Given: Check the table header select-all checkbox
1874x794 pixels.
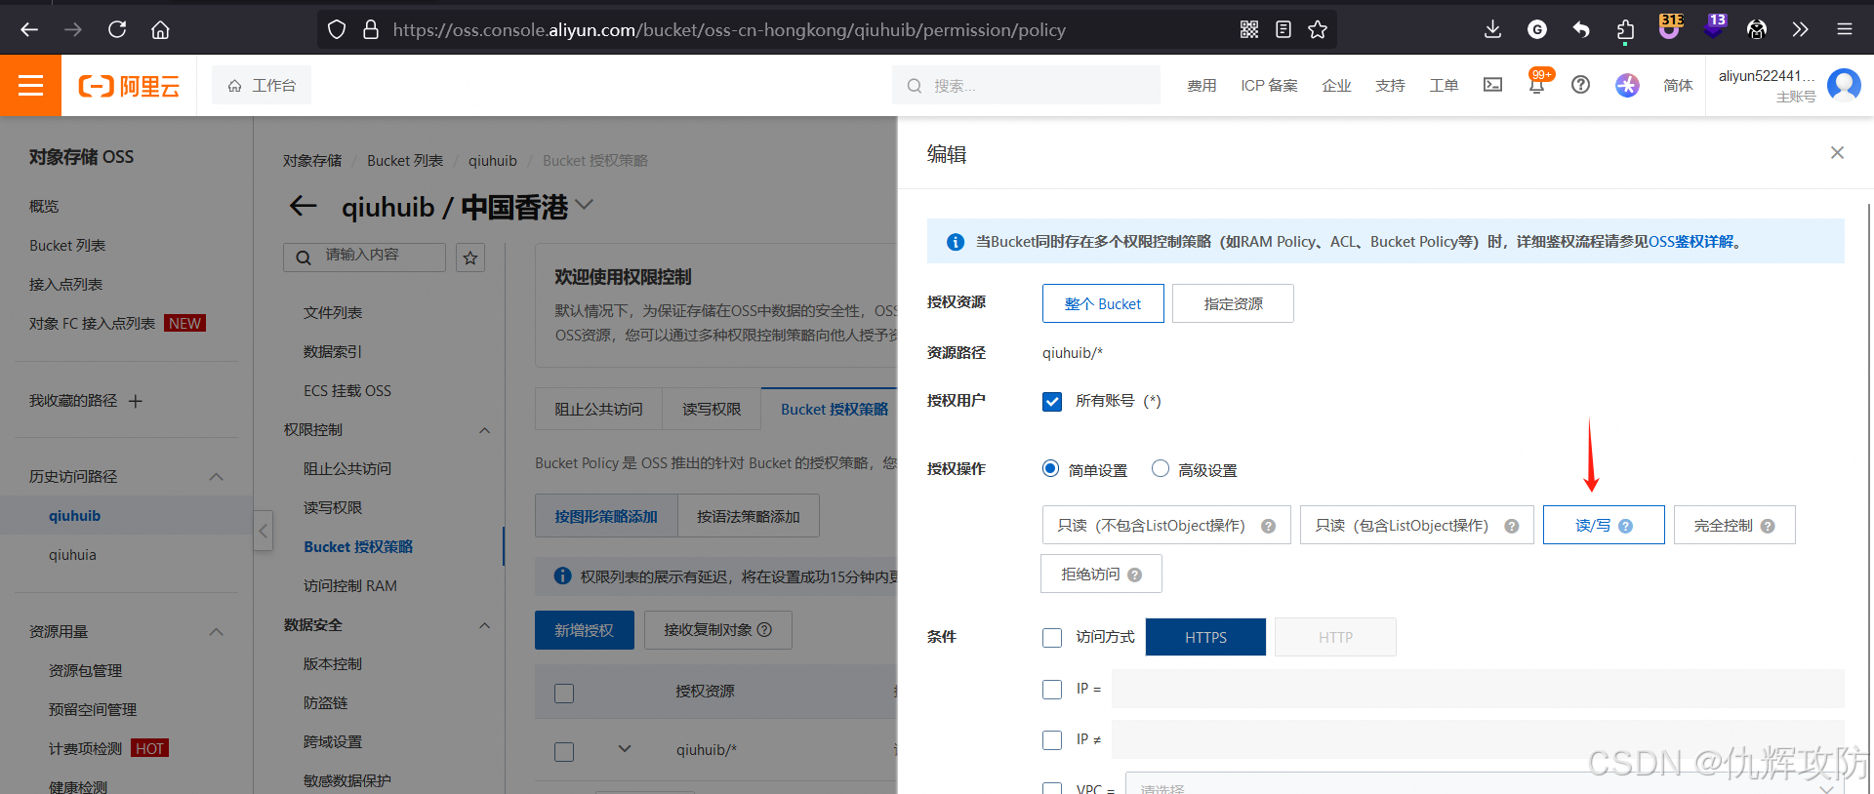Looking at the screenshot, I should pos(564,694).
